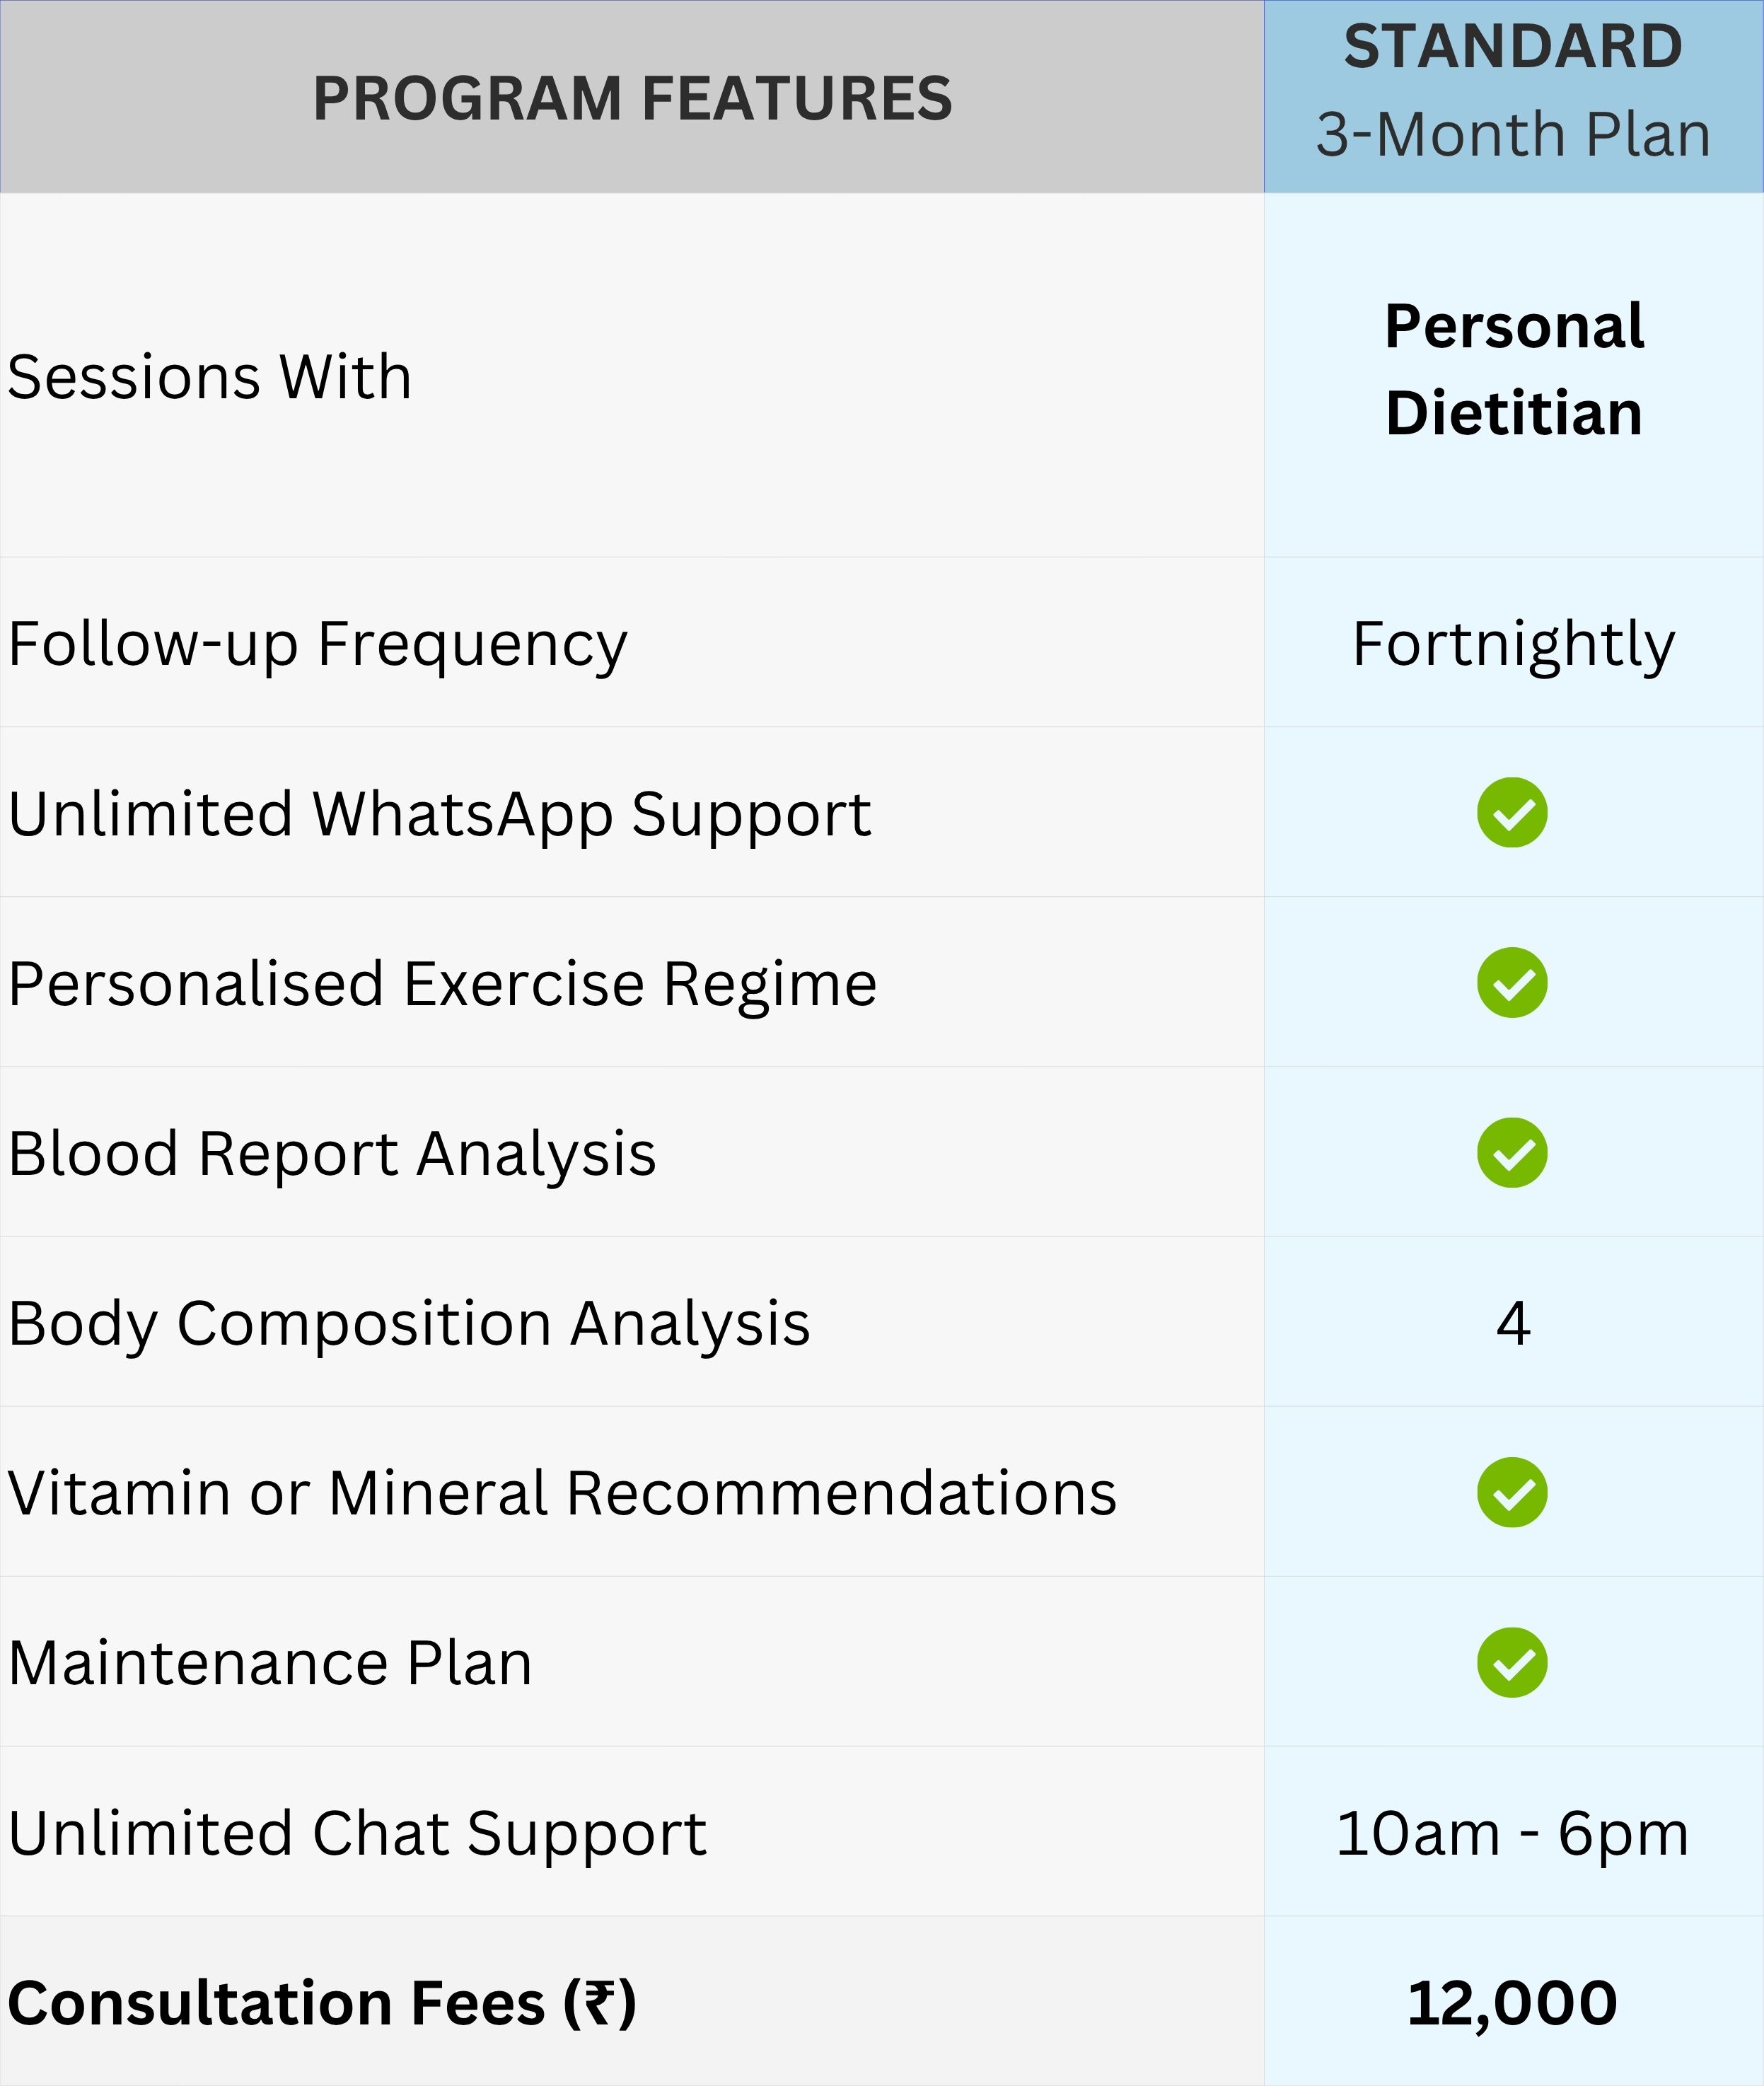This screenshot has width=1764, height=2086.
Task: Click the 12,000 consultation fee amount
Action: point(1512,2003)
